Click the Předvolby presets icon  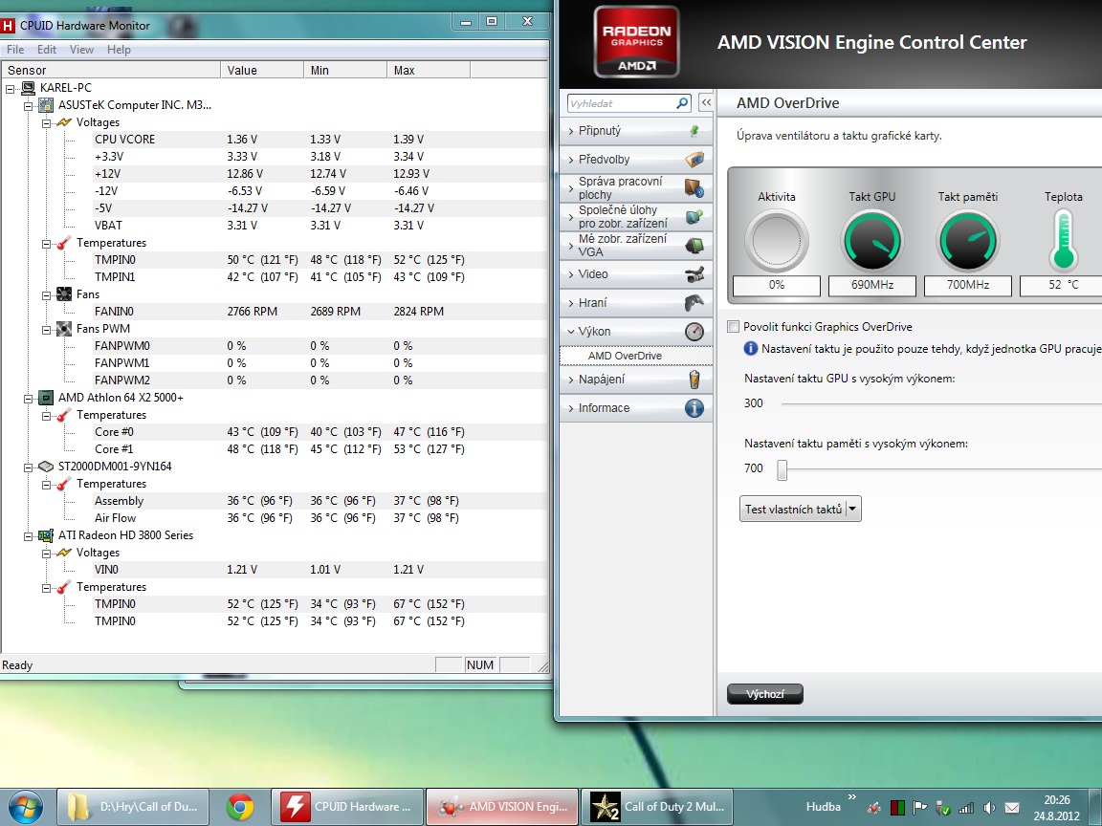694,160
